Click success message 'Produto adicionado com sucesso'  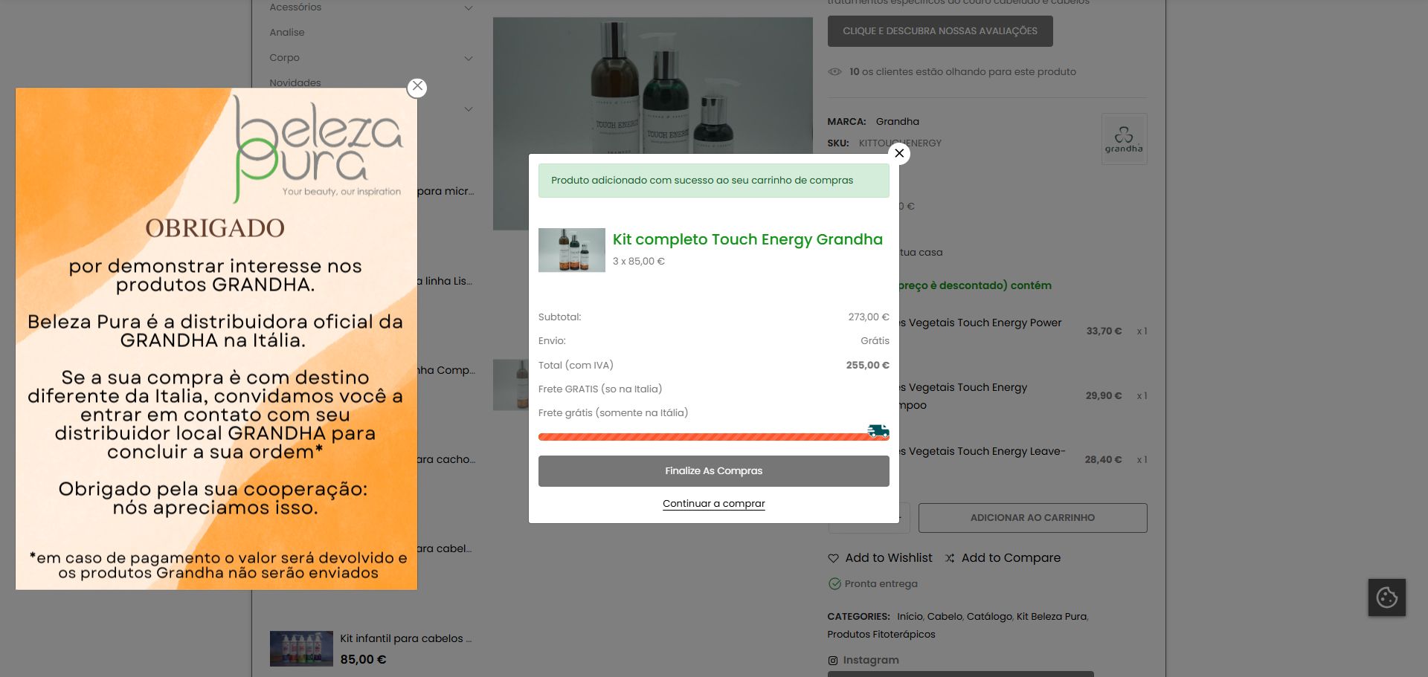pos(714,181)
